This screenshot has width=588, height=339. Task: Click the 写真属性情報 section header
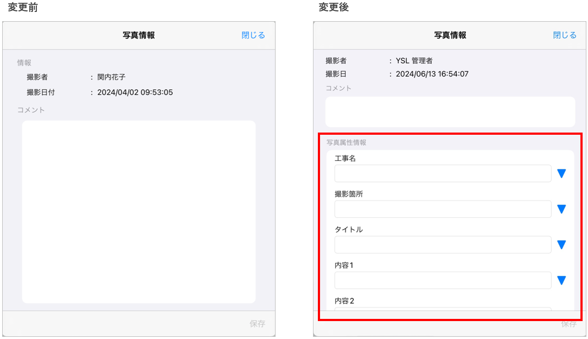[x=346, y=142]
